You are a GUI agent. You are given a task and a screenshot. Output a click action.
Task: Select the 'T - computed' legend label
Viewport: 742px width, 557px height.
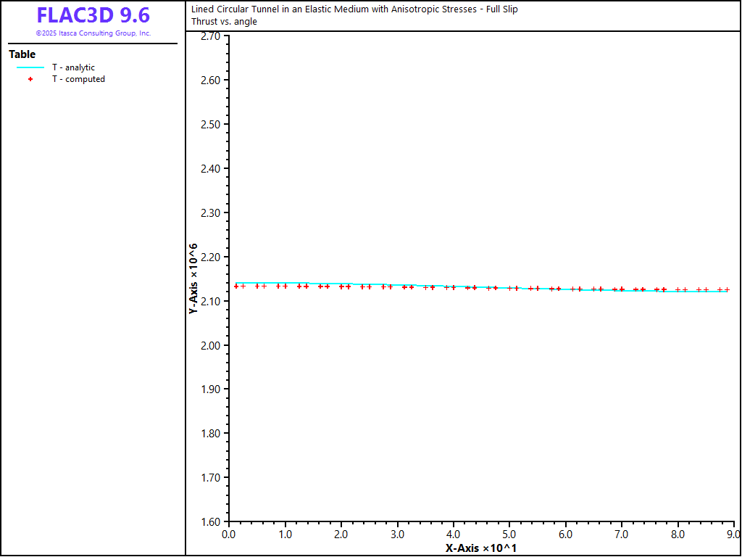coord(78,79)
